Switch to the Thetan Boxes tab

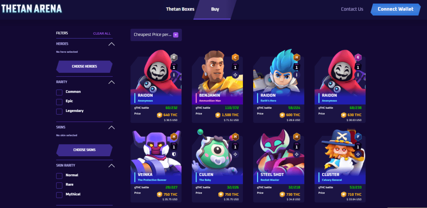180,9
